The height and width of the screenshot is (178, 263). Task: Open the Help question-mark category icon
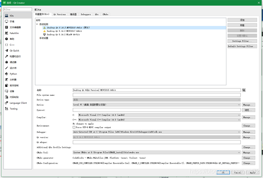click(7, 39)
